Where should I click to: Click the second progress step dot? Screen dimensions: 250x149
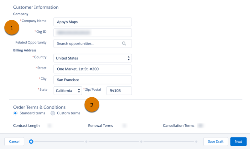coord(86,142)
